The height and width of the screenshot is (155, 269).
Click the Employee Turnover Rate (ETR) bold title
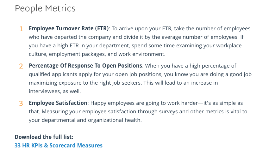click(x=69, y=28)
